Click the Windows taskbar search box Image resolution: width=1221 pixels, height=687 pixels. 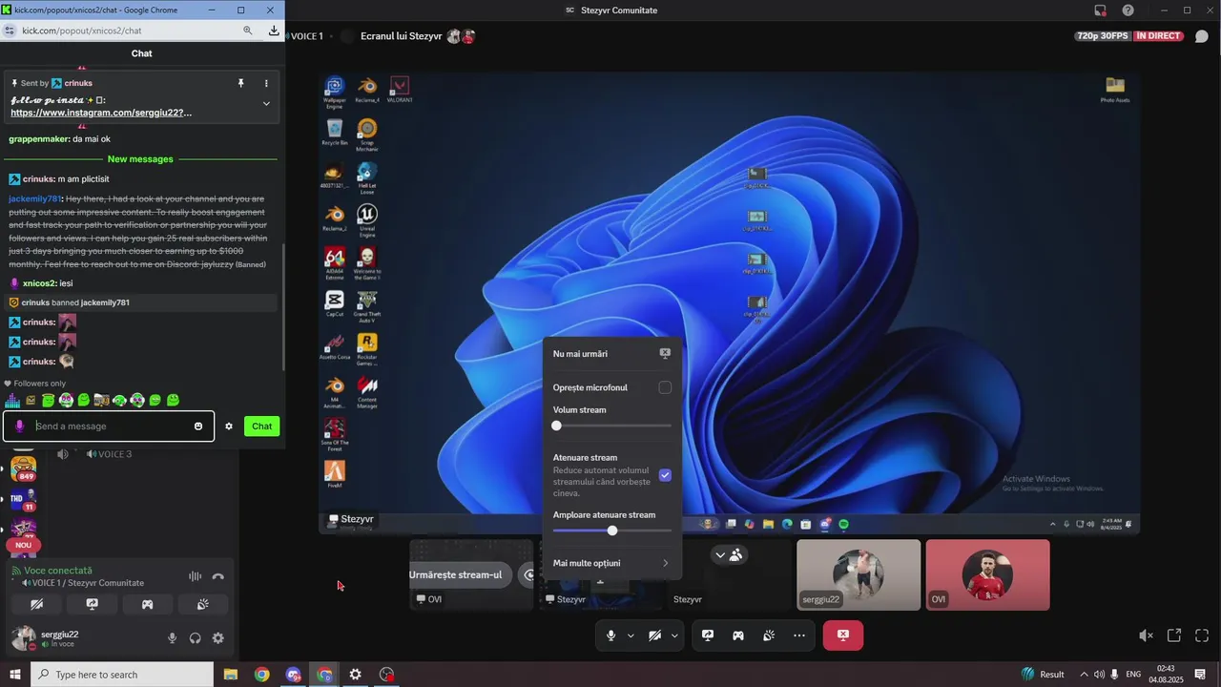(x=122, y=675)
